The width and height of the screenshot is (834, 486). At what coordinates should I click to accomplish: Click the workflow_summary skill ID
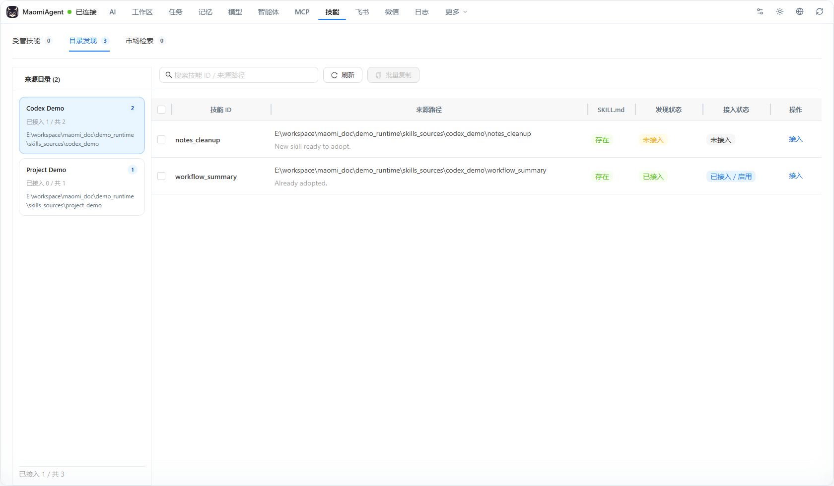tap(206, 177)
